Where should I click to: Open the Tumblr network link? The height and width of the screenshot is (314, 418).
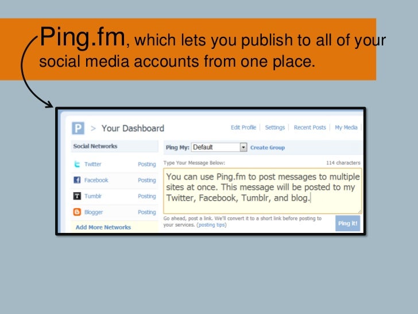93,196
